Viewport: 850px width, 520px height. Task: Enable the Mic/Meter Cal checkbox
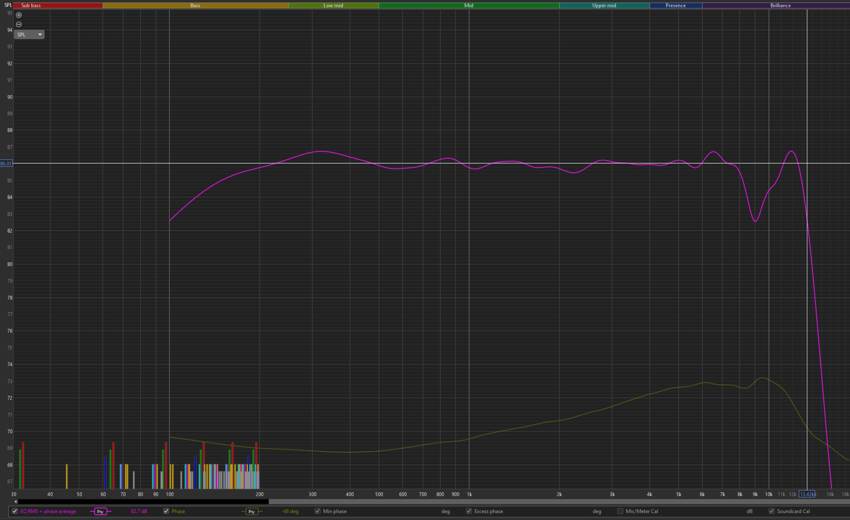coord(620,511)
